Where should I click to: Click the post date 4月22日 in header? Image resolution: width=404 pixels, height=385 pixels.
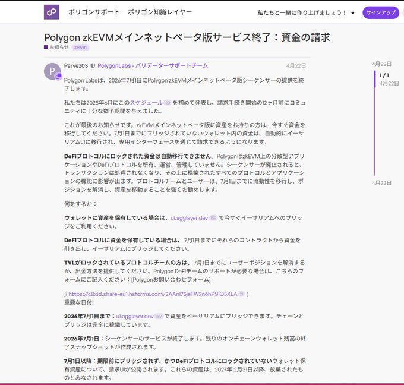[296, 66]
